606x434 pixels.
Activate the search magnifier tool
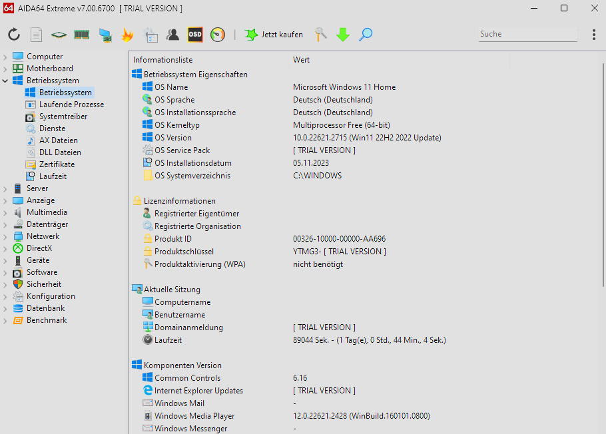(x=366, y=34)
